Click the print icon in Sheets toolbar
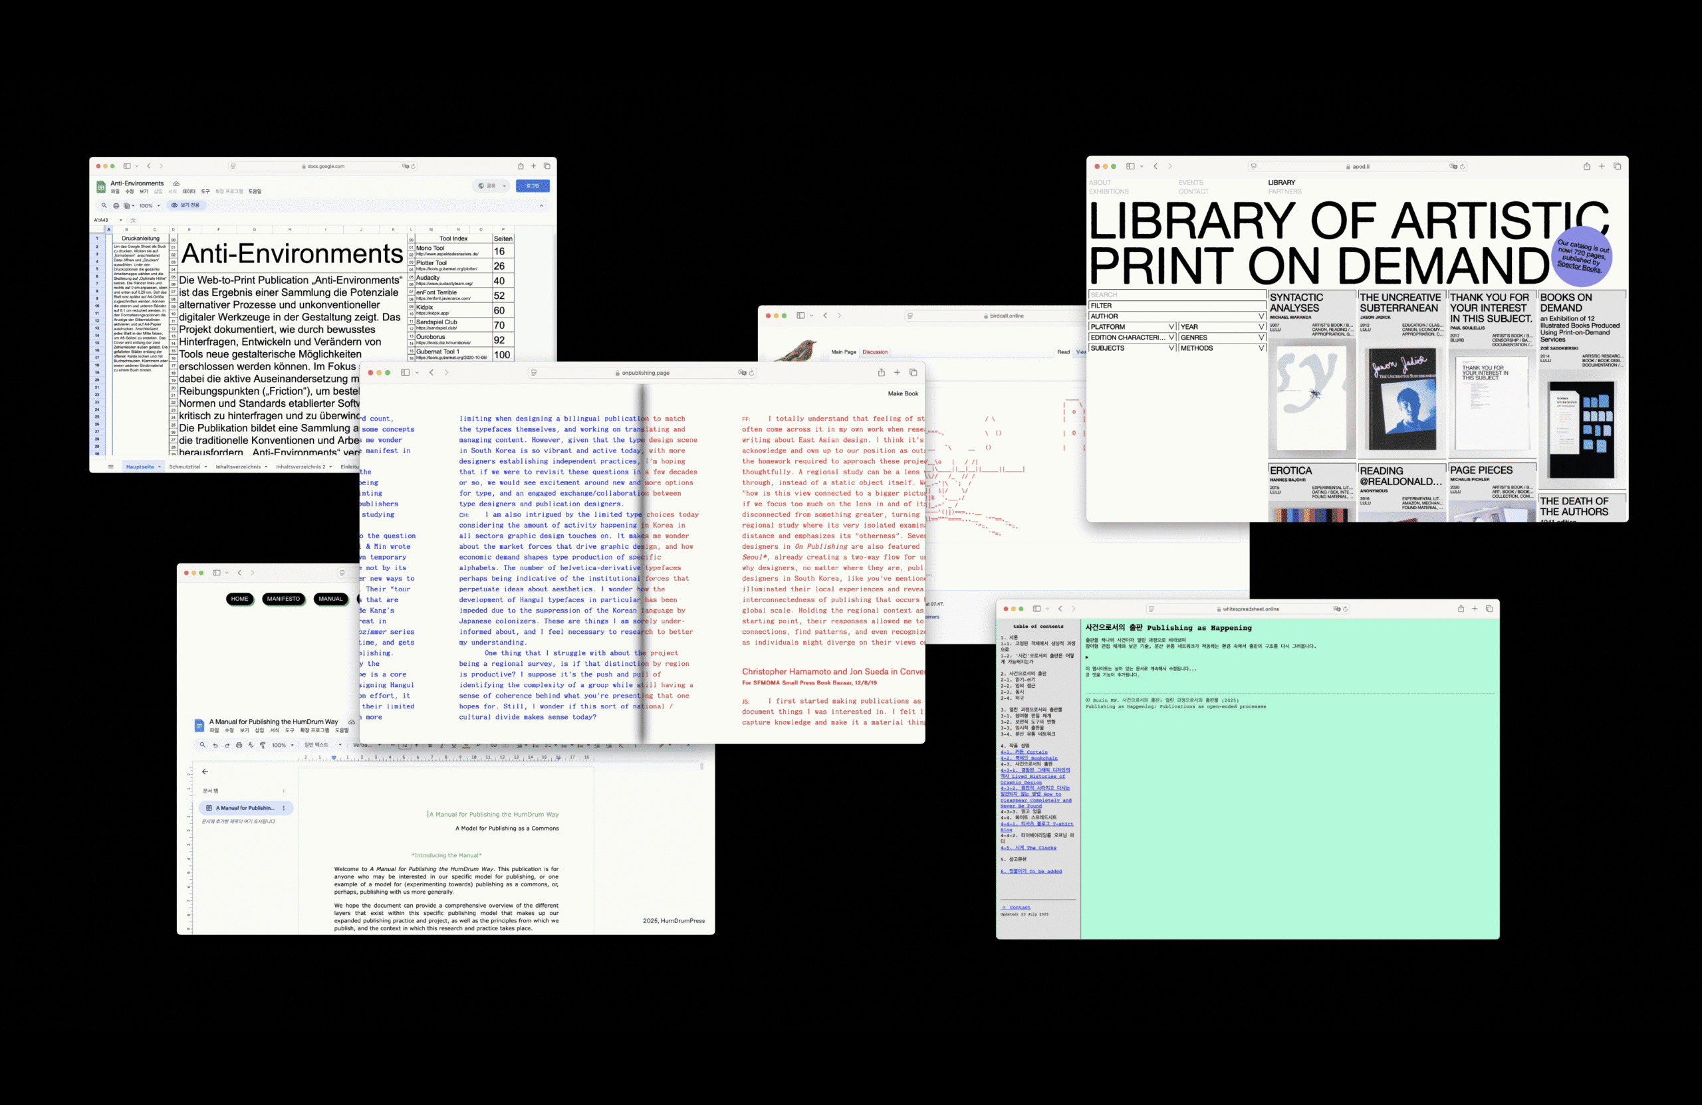The image size is (1702, 1105). 116,205
